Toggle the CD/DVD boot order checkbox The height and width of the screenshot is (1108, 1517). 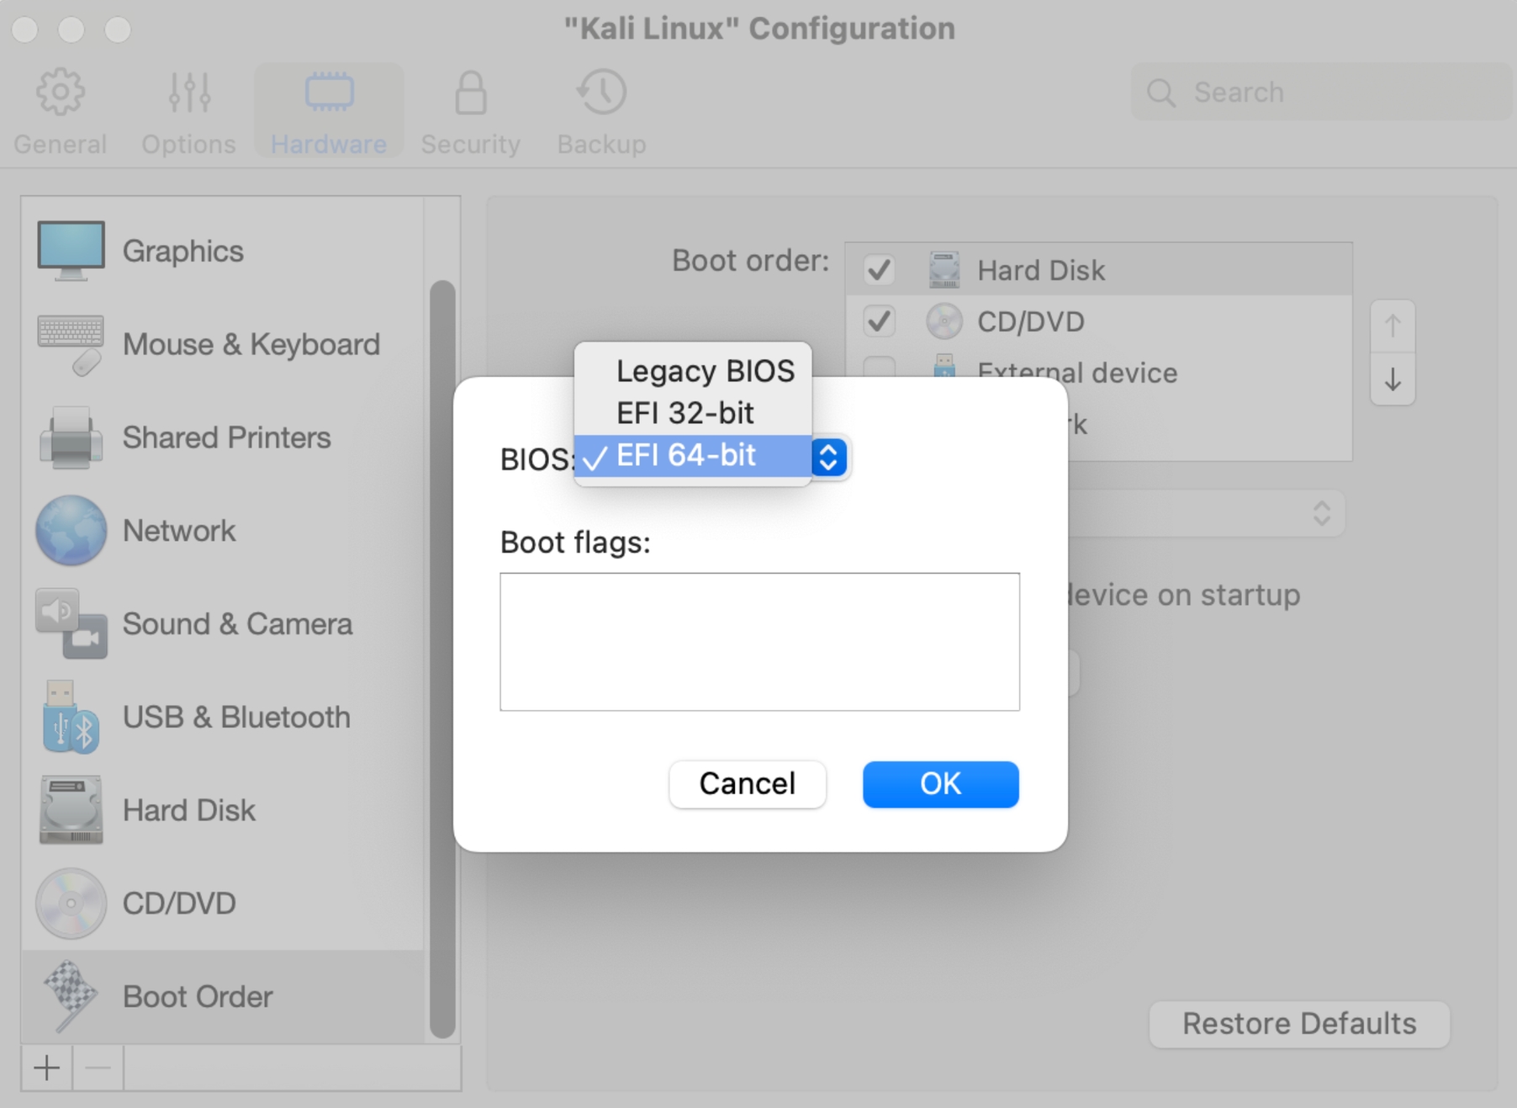(x=879, y=321)
